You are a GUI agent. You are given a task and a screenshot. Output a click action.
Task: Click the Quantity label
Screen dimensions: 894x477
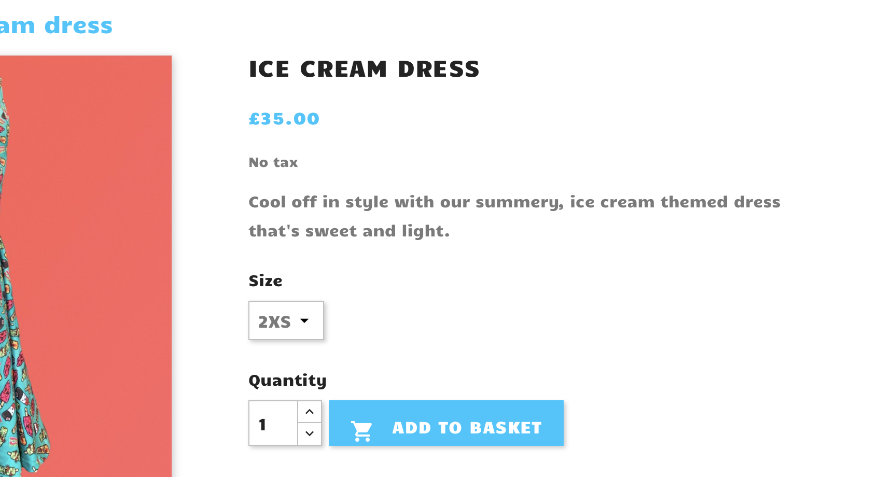click(x=287, y=380)
